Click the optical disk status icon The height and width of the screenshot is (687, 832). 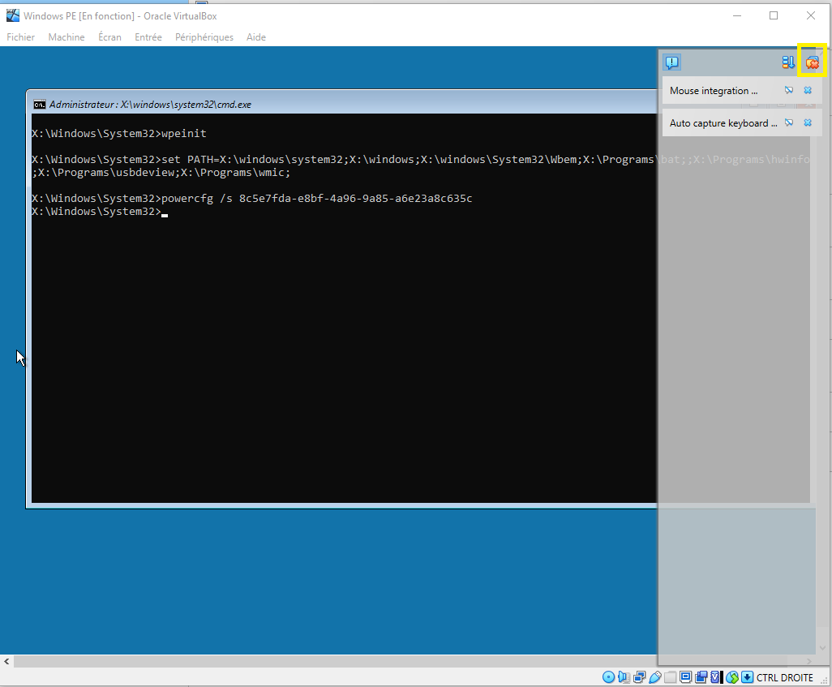coord(608,677)
